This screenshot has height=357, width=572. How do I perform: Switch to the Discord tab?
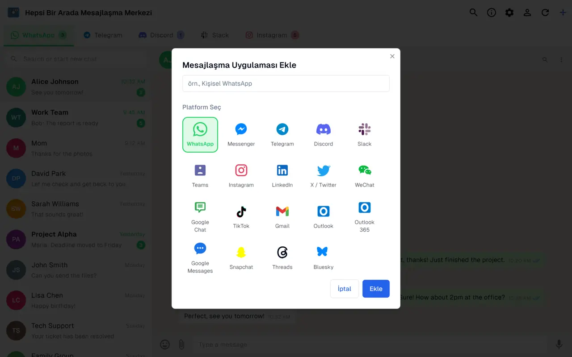point(161,35)
